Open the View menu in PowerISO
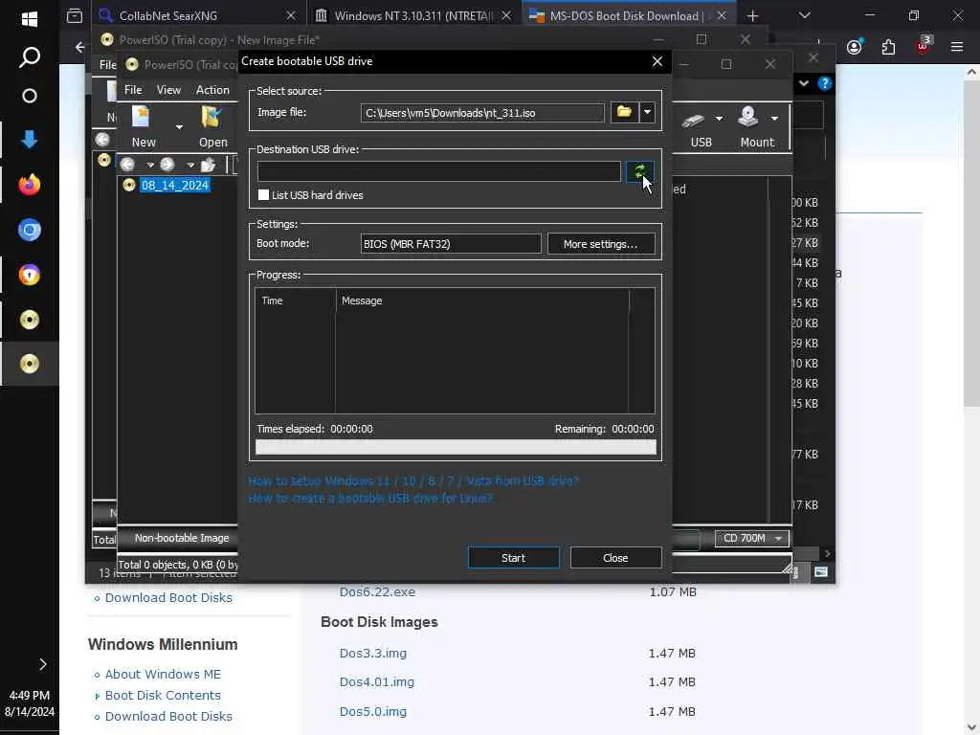The width and height of the screenshot is (980, 735). pyautogui.click(x=168, y=90)
